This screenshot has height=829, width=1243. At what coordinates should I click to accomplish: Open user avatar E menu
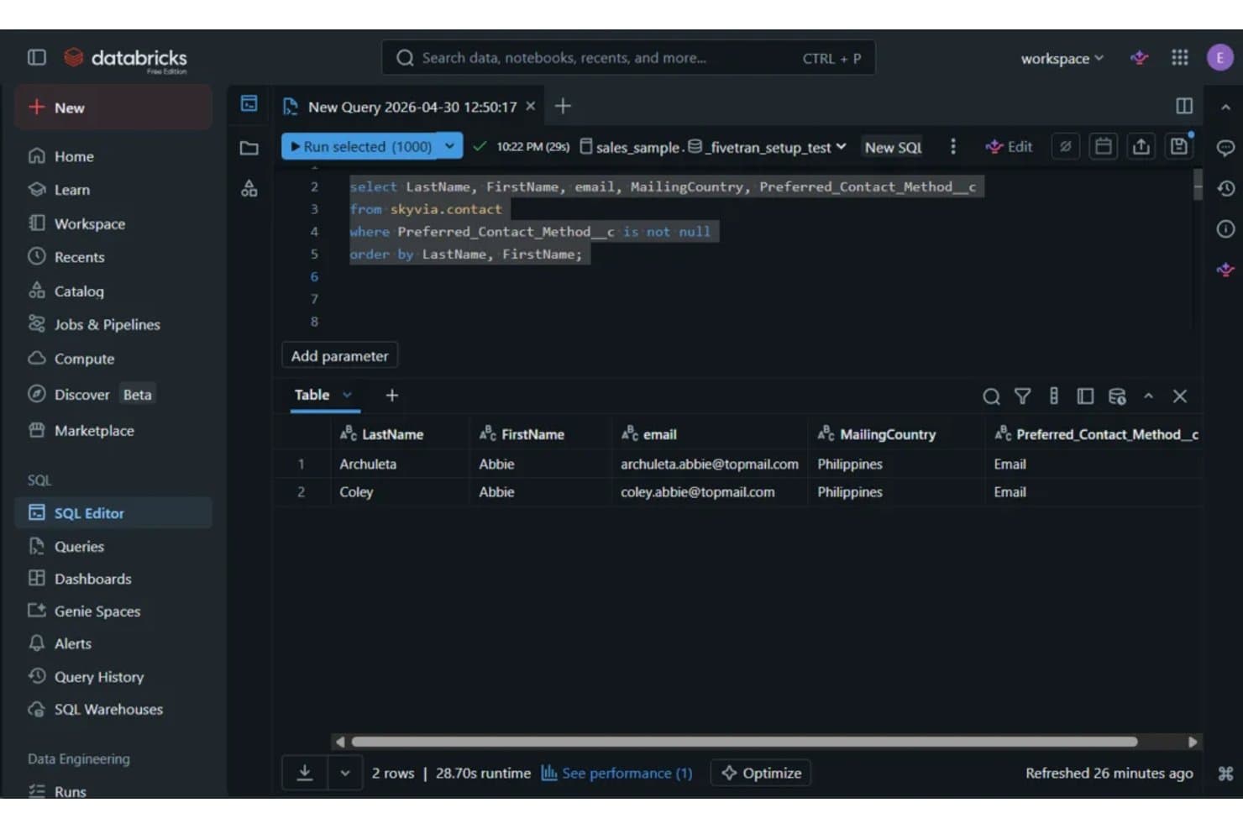[1219, 57]
